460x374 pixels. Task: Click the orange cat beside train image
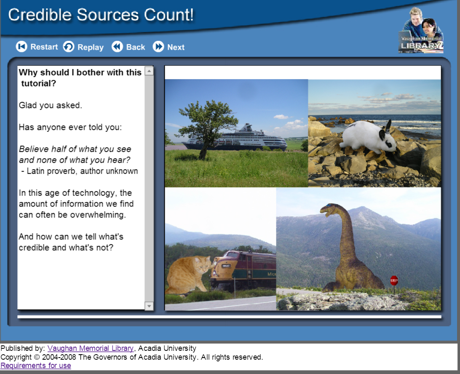tap(220, 249)
